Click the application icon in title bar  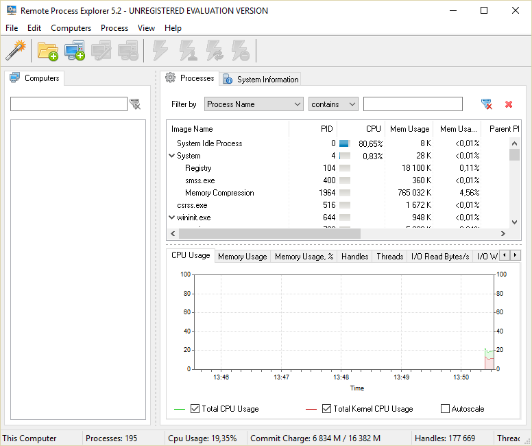(x=12, y=10)
